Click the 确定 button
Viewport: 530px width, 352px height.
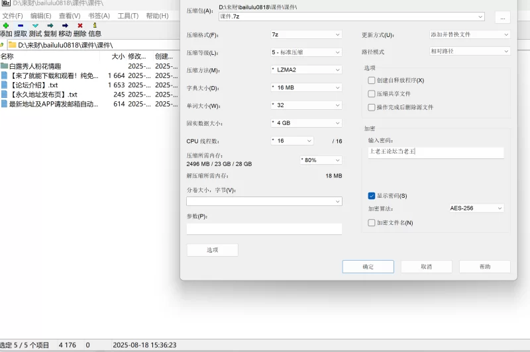click(x=368, y=267)
